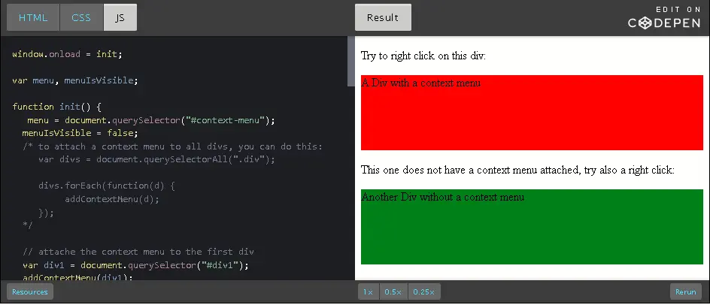710x305 pixels.
Task: Click 'A Div with a context menu' label
Action: point(421,83)
